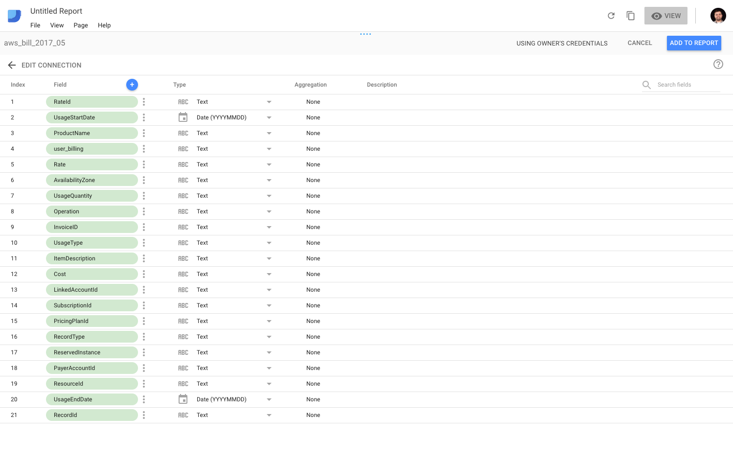Open the options menu for LinkedAccountId field
Image resolution: width=733 pixels, height=463 pixels.
(x=144, y=290)
